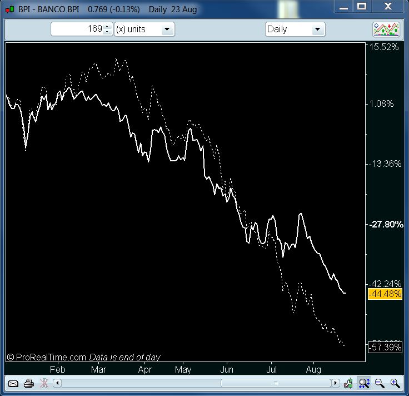Click the -27.80% axis label

[386, 224]
